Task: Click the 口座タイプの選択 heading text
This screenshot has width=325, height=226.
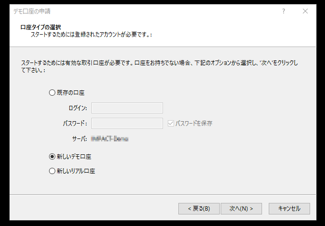Action: [40, 27]
